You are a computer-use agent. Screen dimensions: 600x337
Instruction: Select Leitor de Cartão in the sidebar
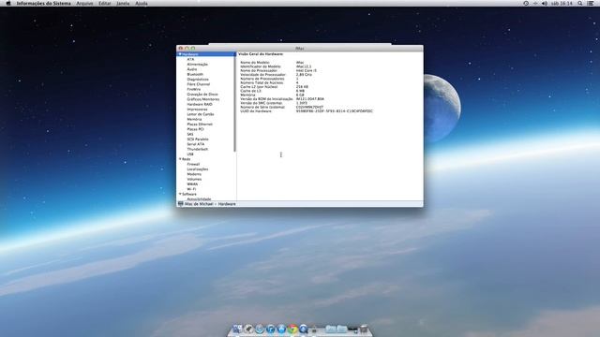pos(201,114)
